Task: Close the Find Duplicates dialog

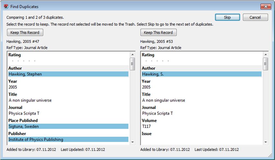Action: click(266, 7)
